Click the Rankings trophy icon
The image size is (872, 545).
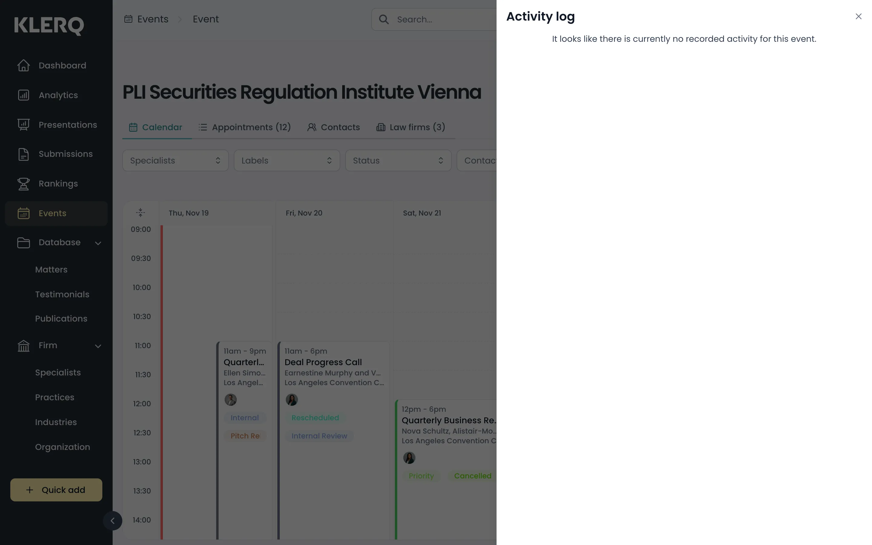[x=23, y=184]
